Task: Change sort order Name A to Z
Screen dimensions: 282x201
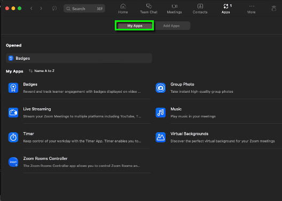Action: tap(42, 71)
